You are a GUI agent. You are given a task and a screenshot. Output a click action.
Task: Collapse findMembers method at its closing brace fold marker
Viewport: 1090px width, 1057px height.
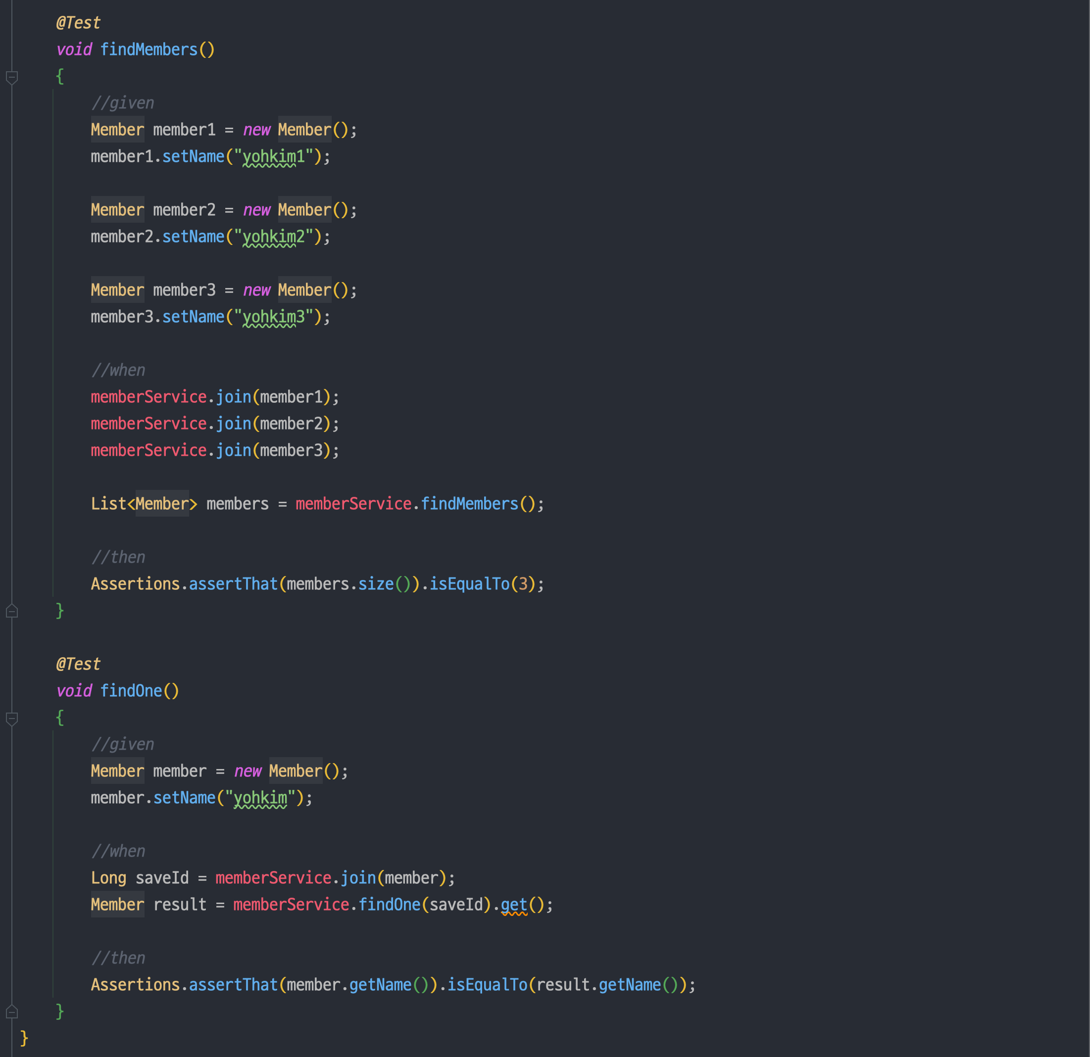coord(12,611)
